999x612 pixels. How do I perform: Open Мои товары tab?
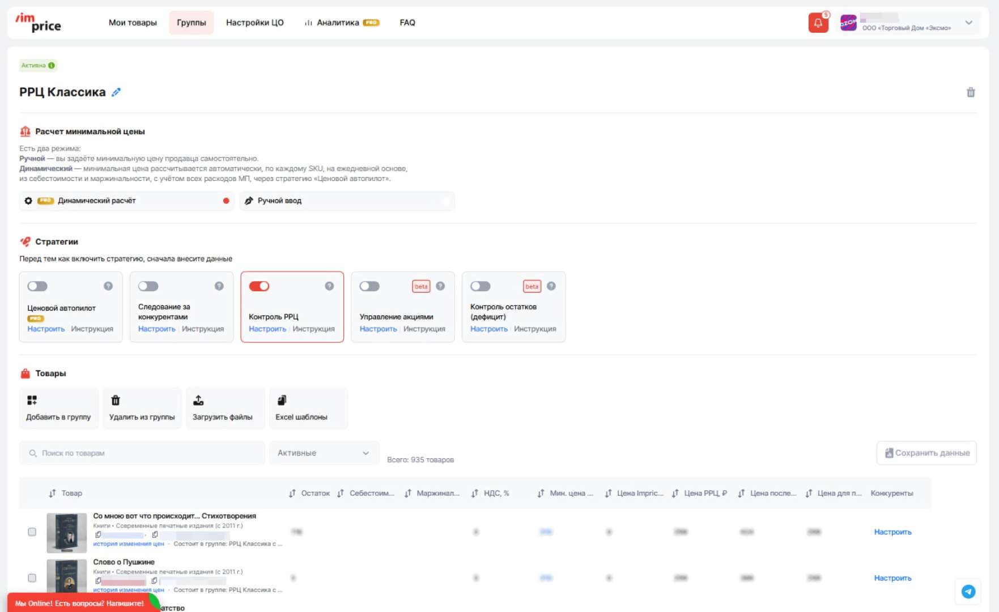pyautogui.click(x=133, y=23)
